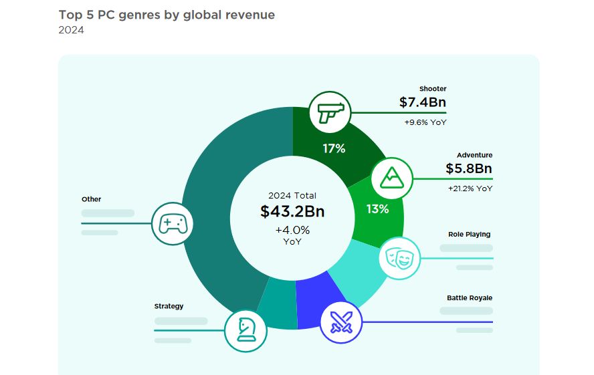594x375 pixels.
Task: Select the Adventure mountain icon
Action: point(391,178)
